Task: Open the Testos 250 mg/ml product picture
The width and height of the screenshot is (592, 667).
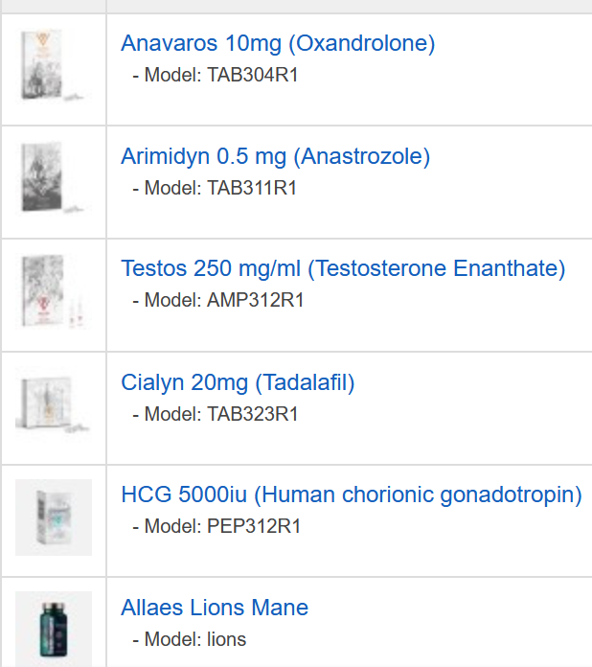Action: (54, 291)
